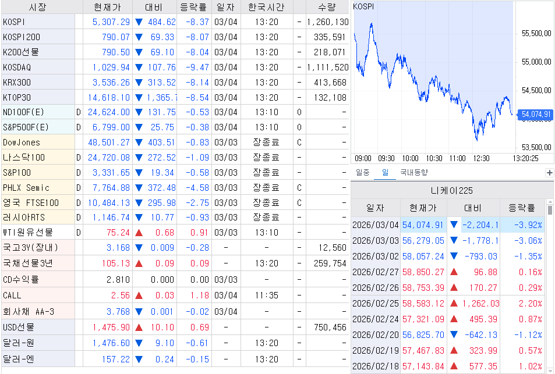Open the 국내동향 tab
The width and height of the screenshot is (555, 374).
tap(413, 172)
